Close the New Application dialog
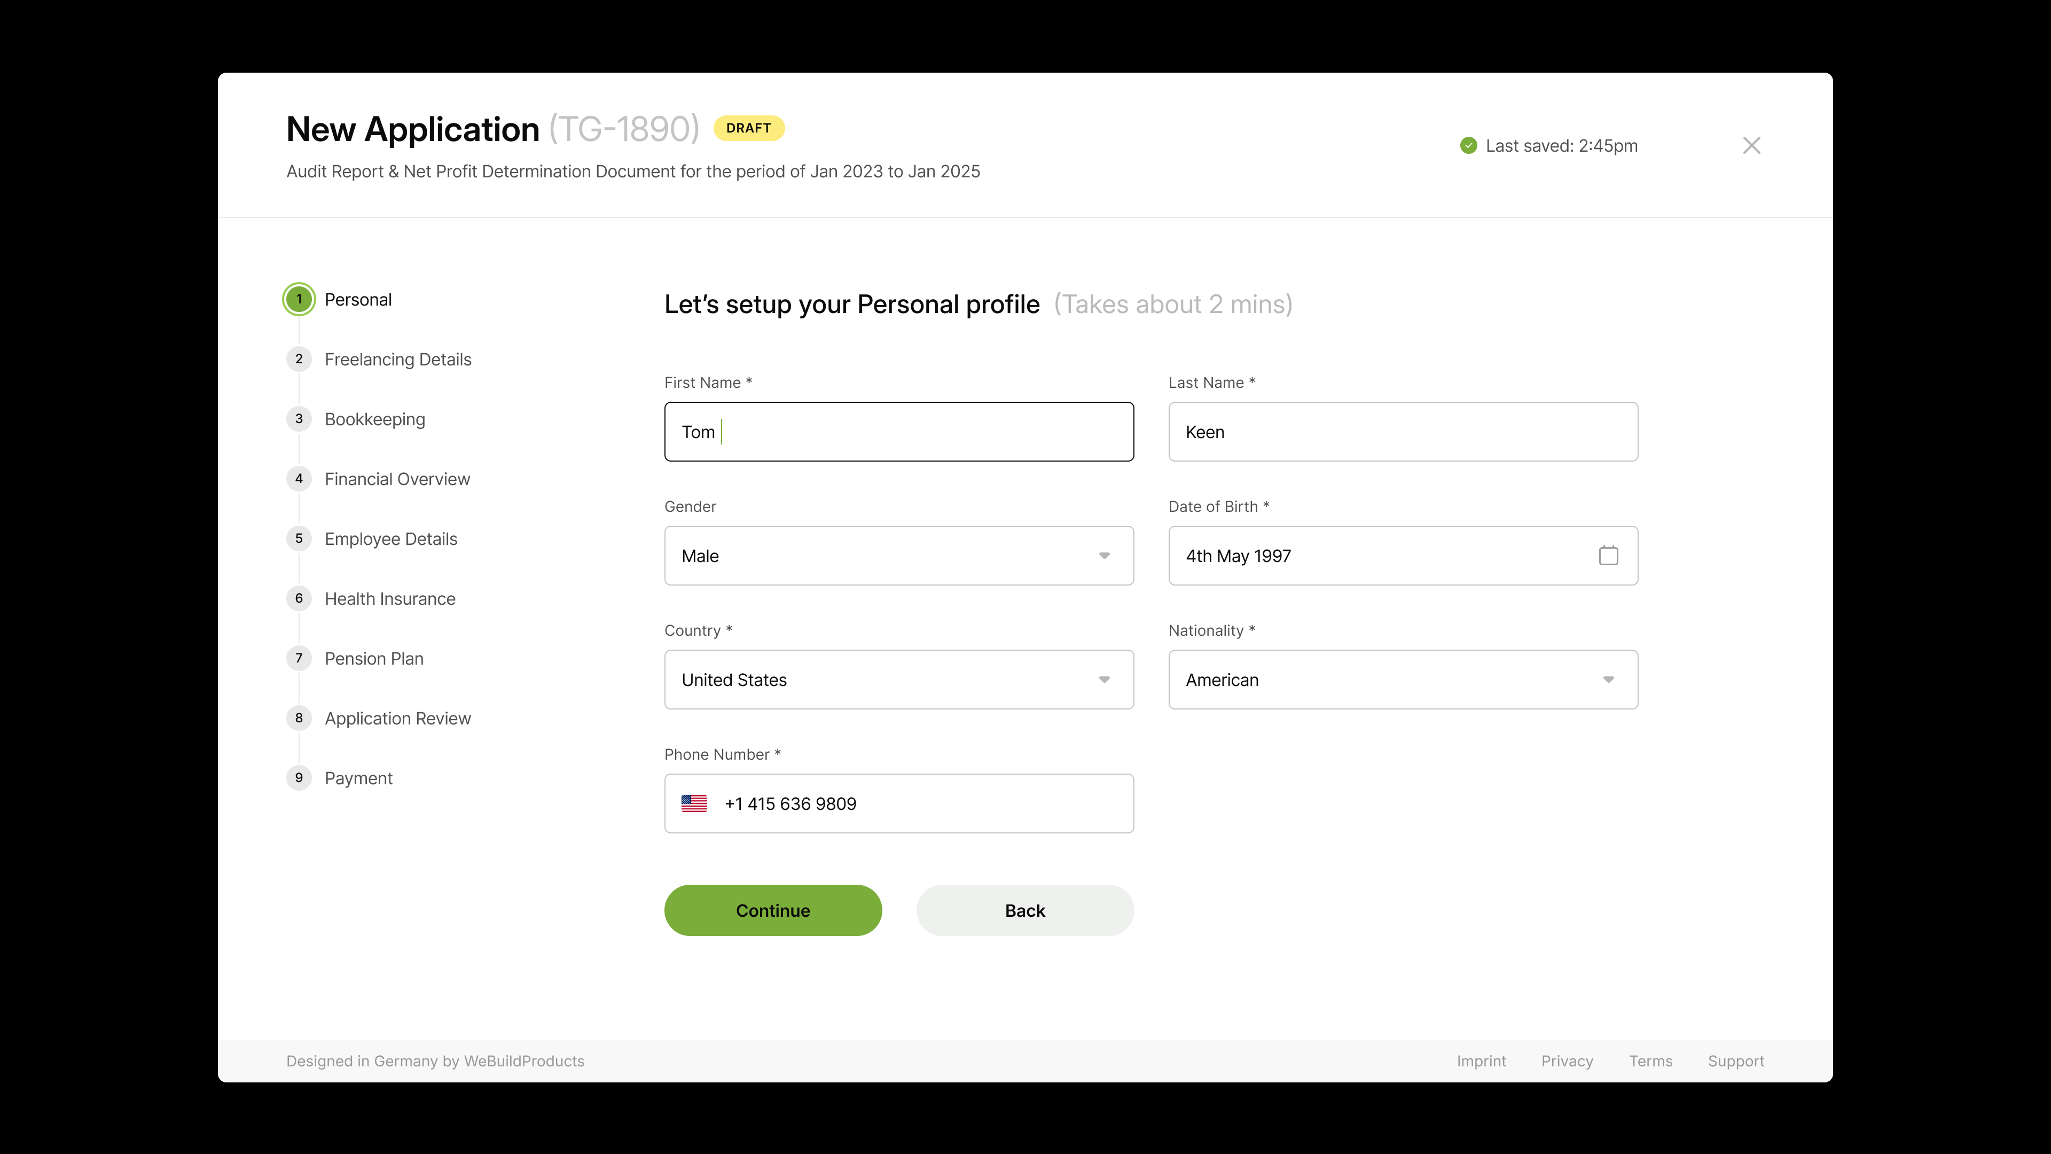 (1751, 146)
